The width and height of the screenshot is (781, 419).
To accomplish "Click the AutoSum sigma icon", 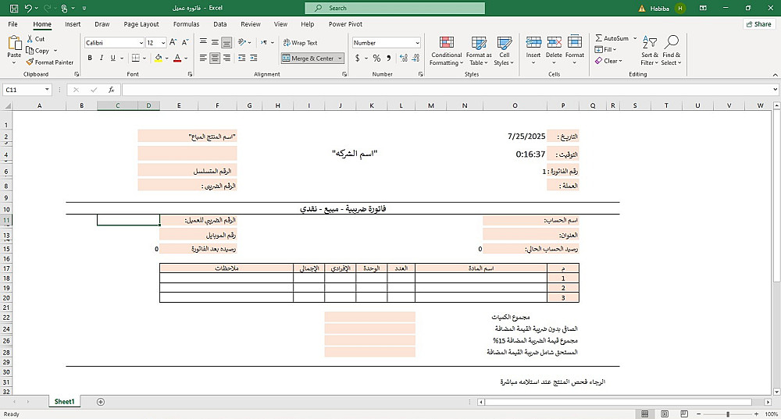I will 599,38.
